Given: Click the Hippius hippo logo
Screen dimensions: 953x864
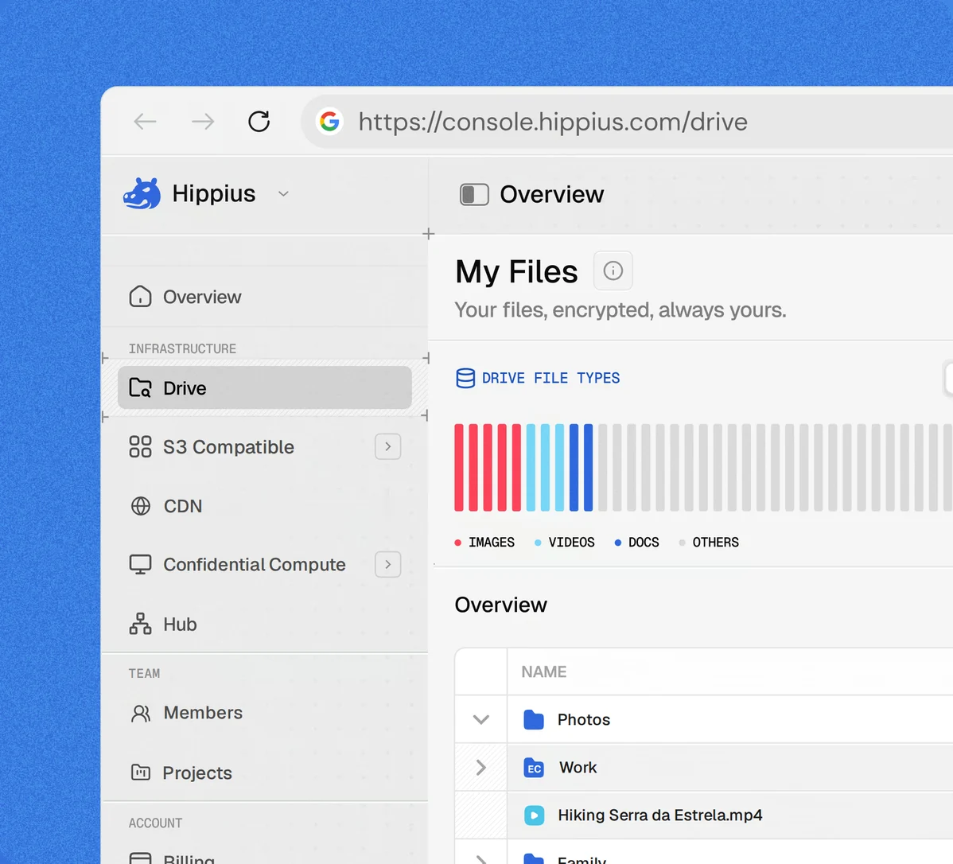Looking at the screenshot, I should coord(142,193).
